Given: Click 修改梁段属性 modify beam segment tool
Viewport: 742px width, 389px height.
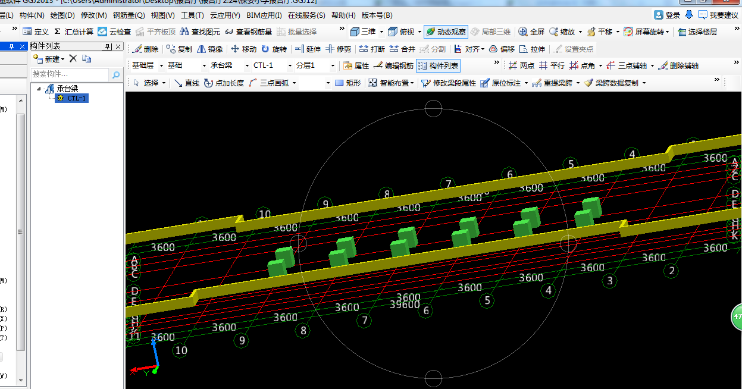Looking at the screenshot, I should [449, 83].
